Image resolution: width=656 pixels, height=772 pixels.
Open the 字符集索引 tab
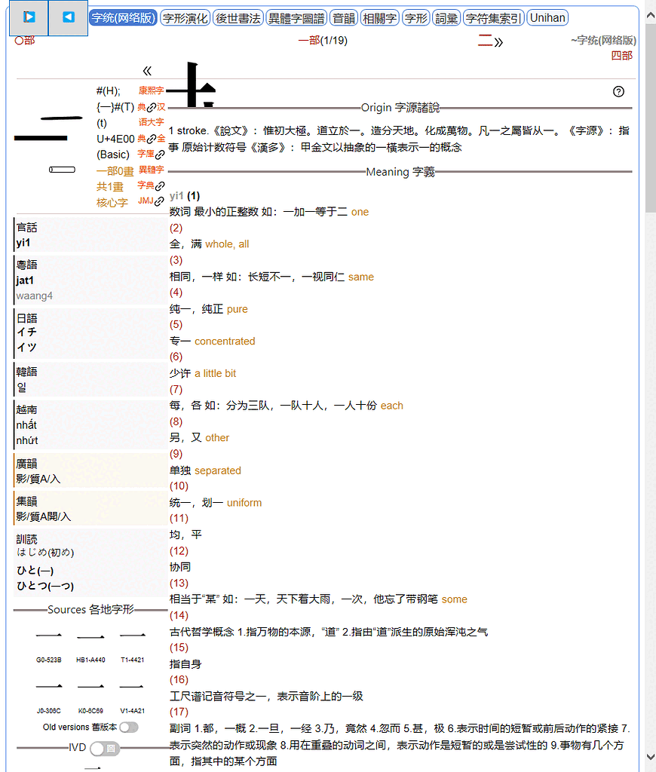tap(493, 18)
